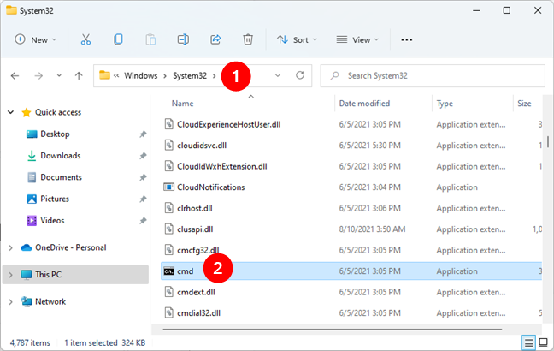Click the cmd application icon

coord(169,271)
